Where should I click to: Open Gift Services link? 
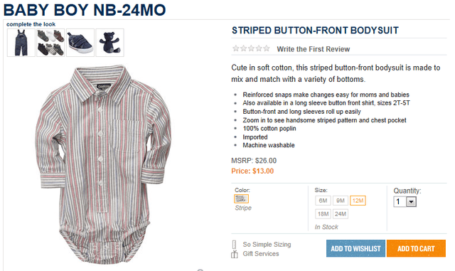[x=261, y=254]
